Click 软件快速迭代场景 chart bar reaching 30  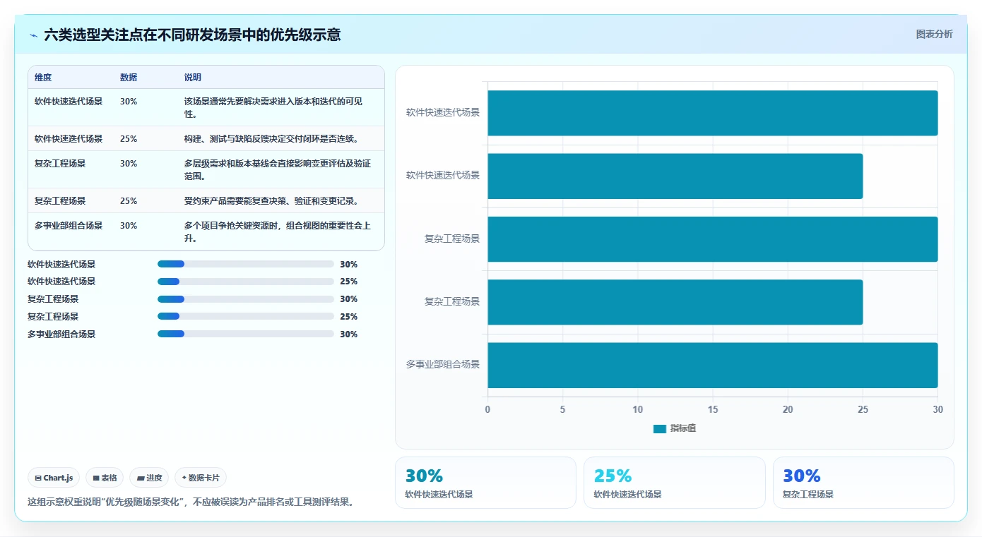(x=712, y=113)
